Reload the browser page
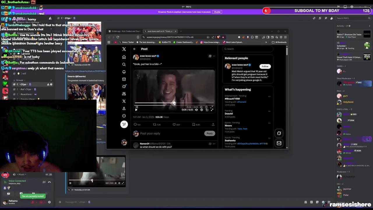 coord(118,37)
